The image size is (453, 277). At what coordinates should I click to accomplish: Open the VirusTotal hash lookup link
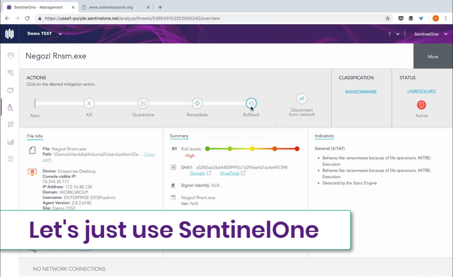click(230, 173)
